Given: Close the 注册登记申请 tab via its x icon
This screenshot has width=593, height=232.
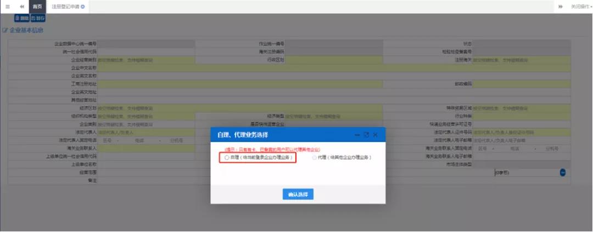Looking at the screenshot, I should click(83, 7).
